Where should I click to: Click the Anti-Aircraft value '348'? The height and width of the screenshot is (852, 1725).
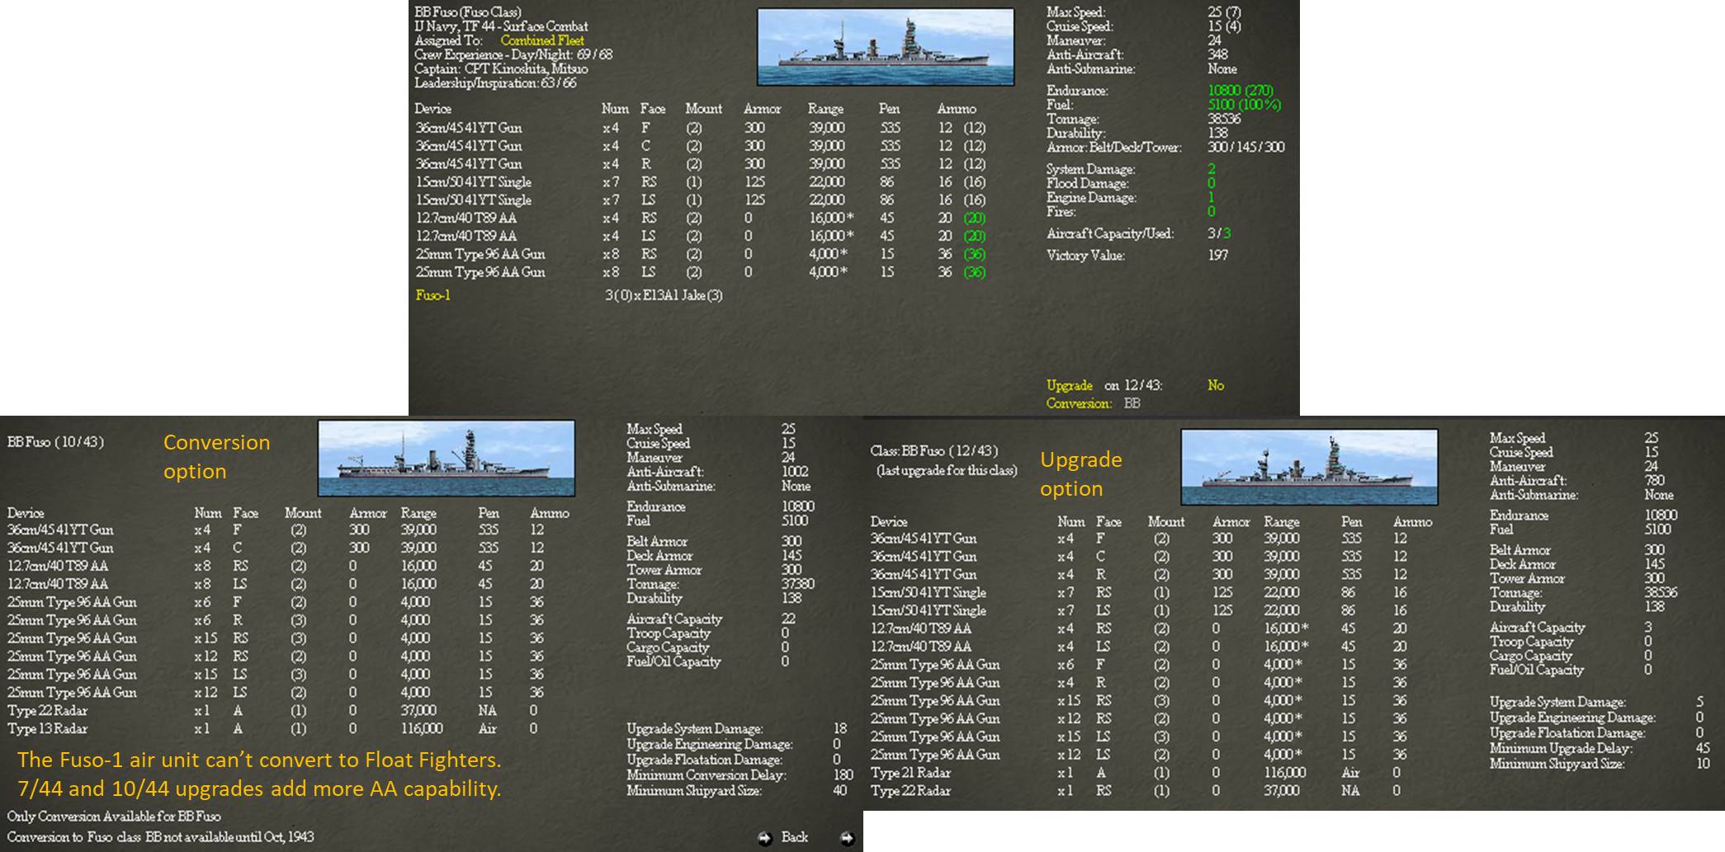pyautogui.click(x=1217, y=55)
